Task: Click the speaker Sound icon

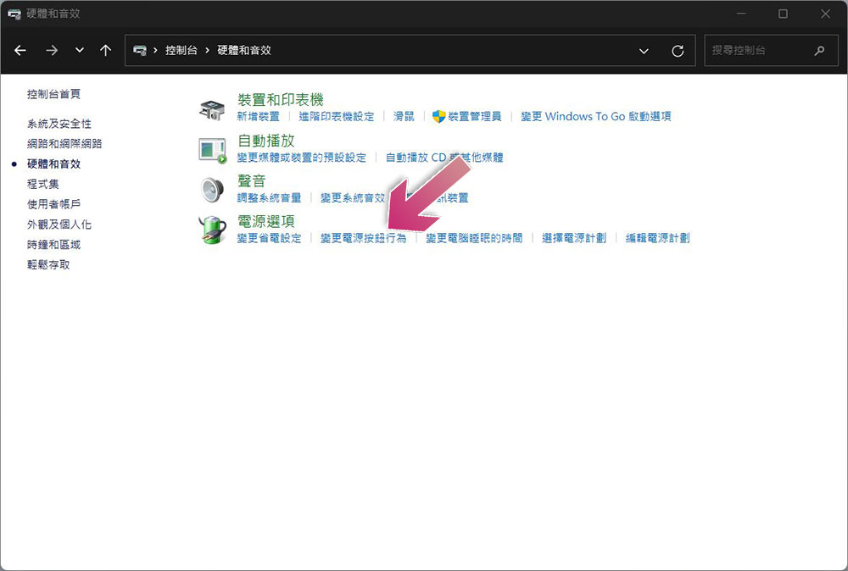Action: tap(212, 190)
